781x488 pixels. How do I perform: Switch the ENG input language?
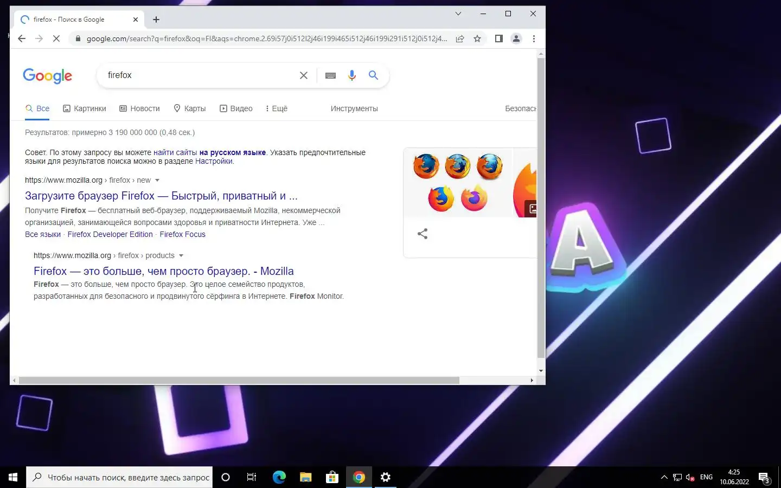click(706, 477)
